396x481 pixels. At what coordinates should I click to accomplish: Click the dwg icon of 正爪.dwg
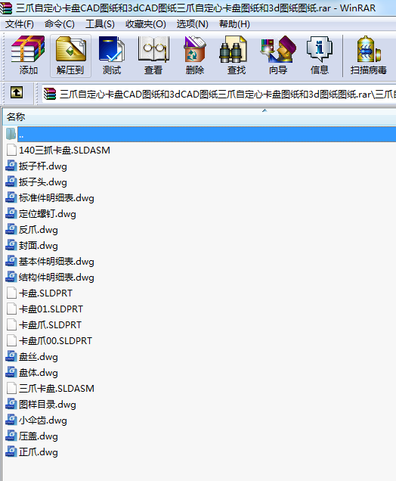(x=11, y=452)
